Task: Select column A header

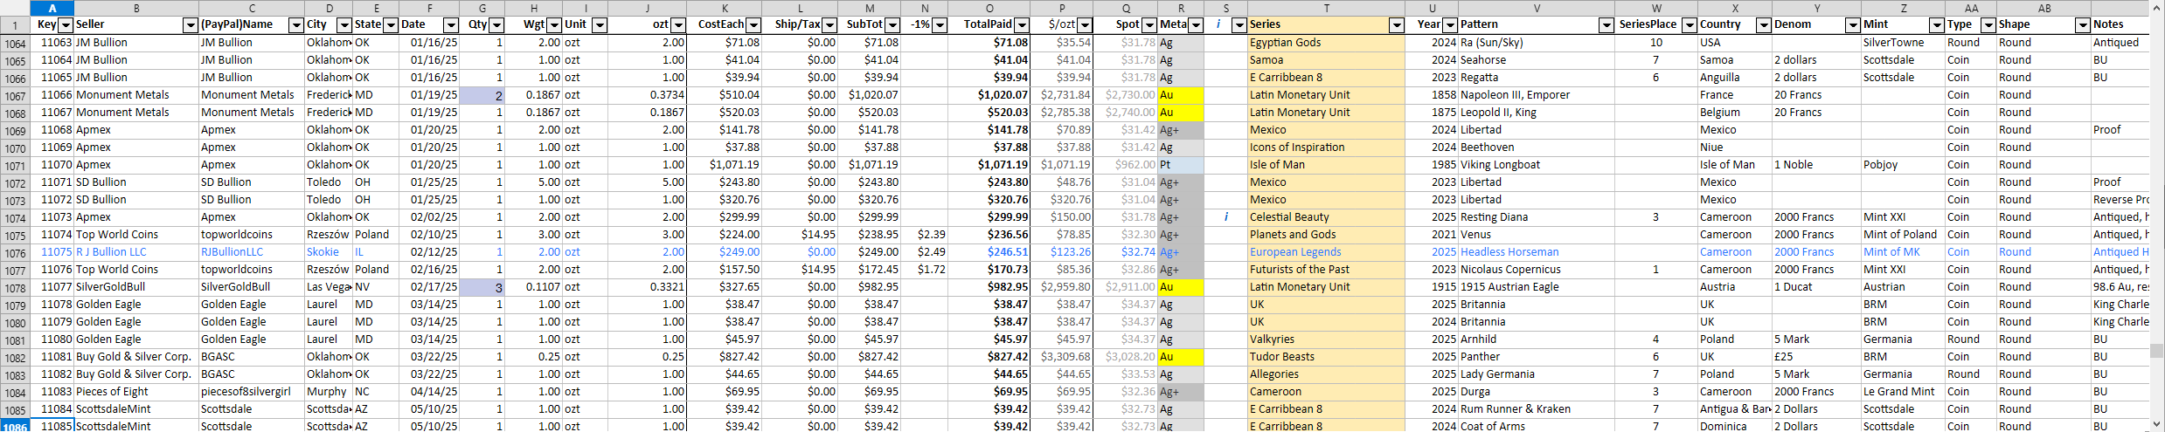Action: point(52,8)
